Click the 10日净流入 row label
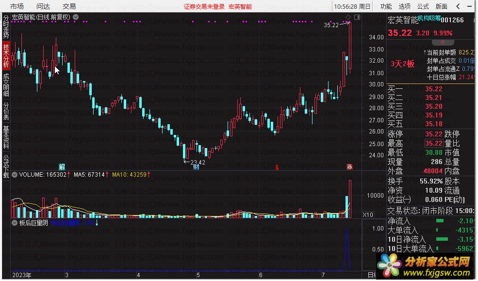Image resolution: width=478 pixels, height=281 pixels. [407, 240]
